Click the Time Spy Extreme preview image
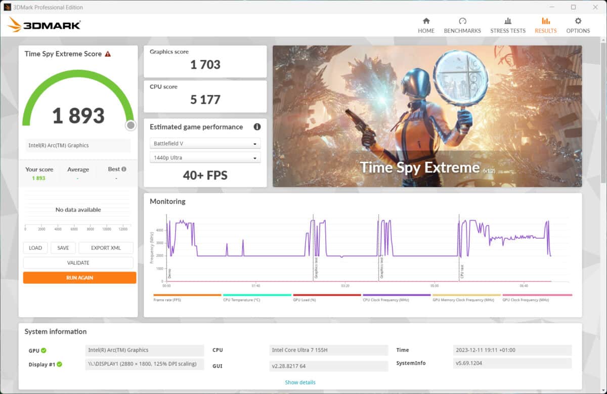The height and width of the screenshot is (394, 607). tap(427, 116)
